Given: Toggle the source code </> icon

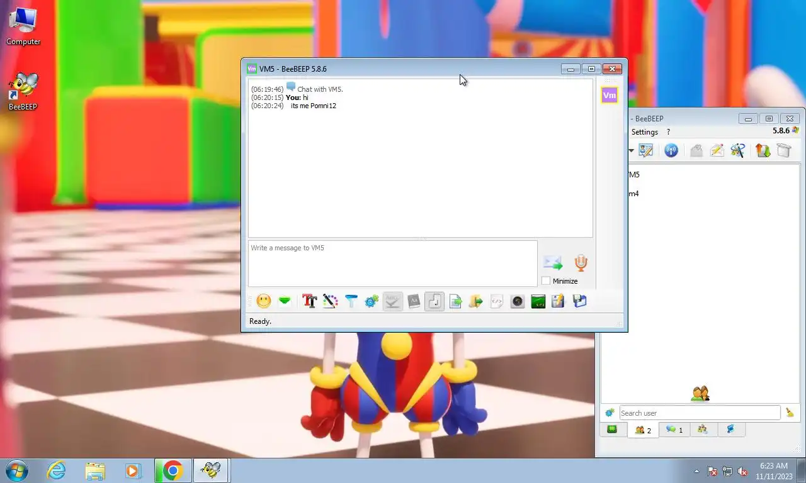Looking at the screenshot, I should [497, 301].
